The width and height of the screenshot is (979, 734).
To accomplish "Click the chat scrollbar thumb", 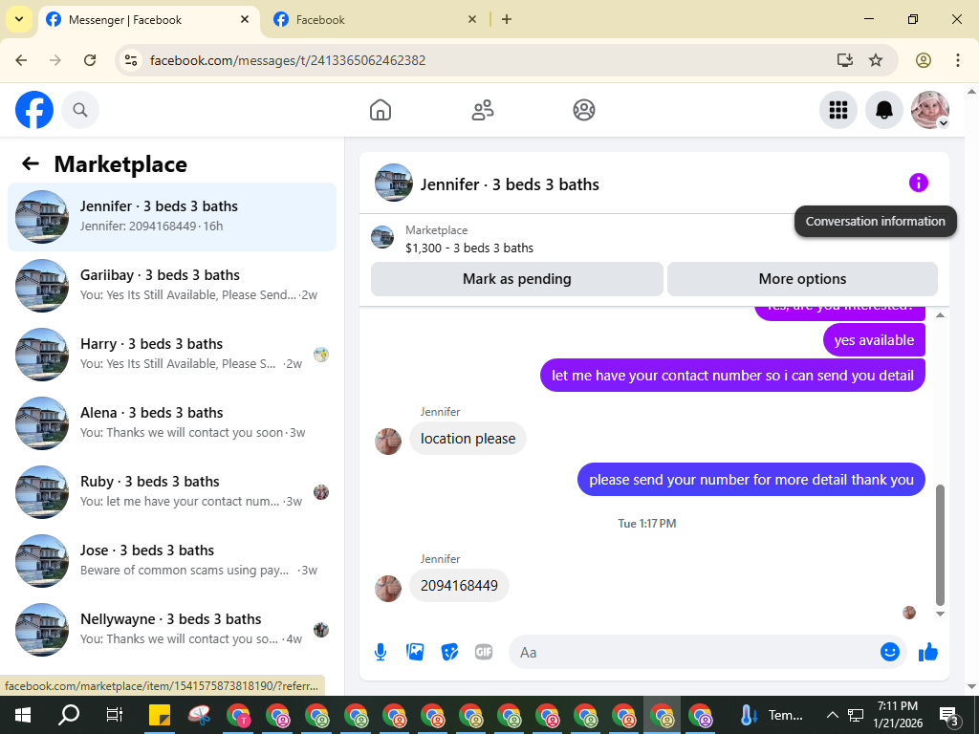I will (941, 545).
